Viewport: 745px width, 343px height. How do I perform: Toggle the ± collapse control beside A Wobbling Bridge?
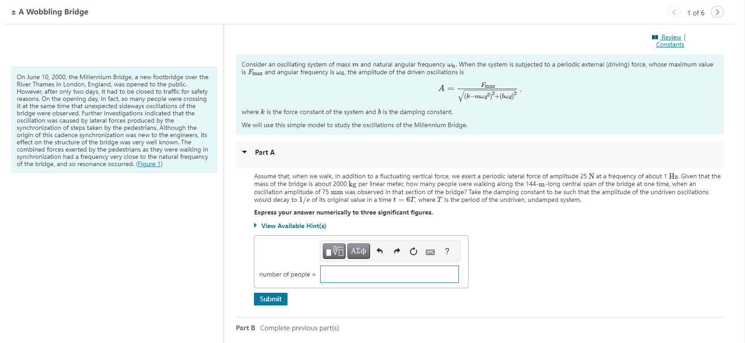pos(13,12)
